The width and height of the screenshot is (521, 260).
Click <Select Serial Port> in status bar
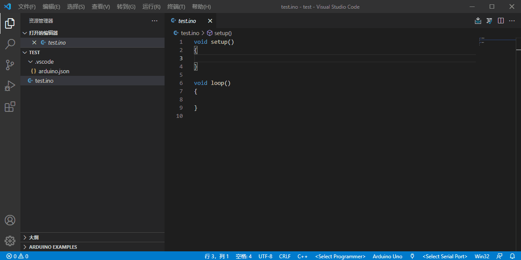pos(445,256)
